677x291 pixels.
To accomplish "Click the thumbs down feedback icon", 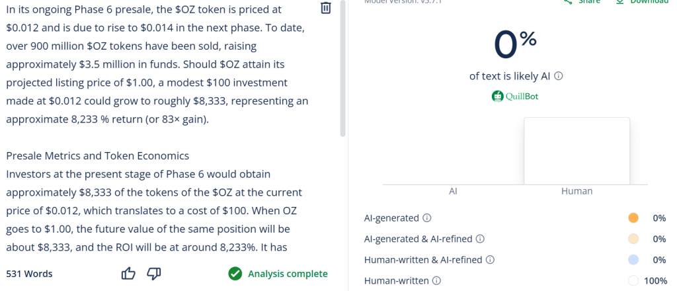I will tap(153, 273).
